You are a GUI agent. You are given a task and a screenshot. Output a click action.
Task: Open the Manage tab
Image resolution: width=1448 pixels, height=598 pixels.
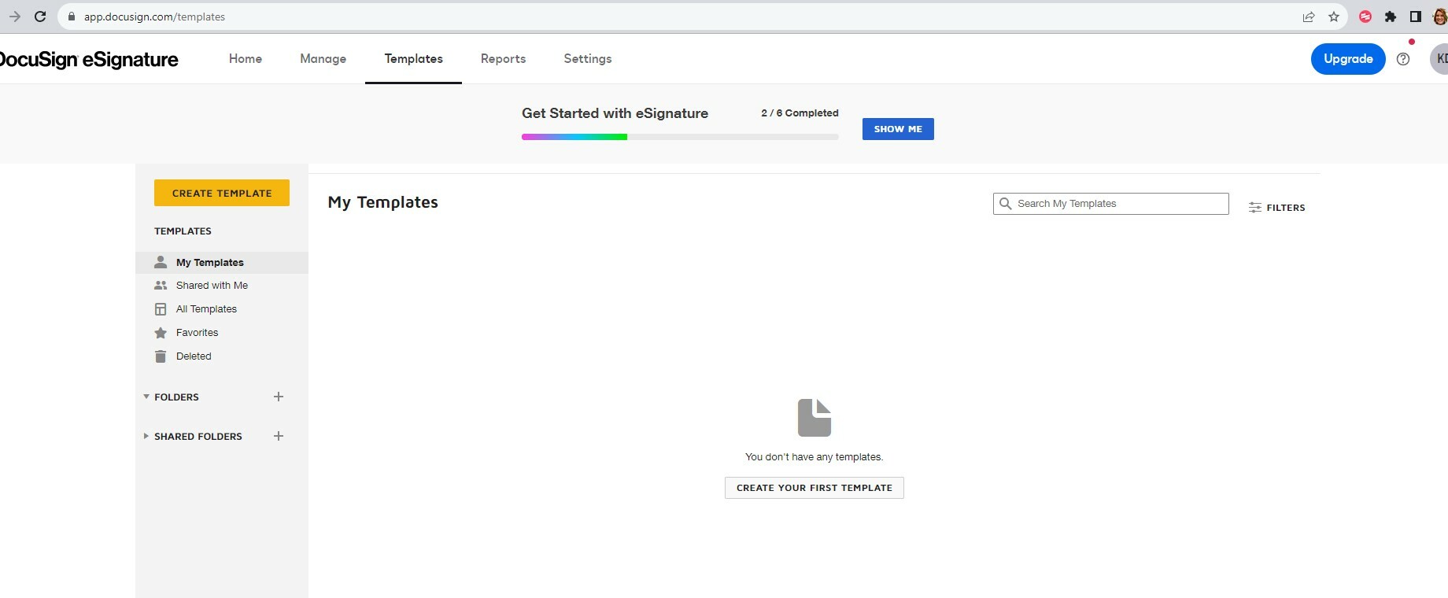click(323, 59)
